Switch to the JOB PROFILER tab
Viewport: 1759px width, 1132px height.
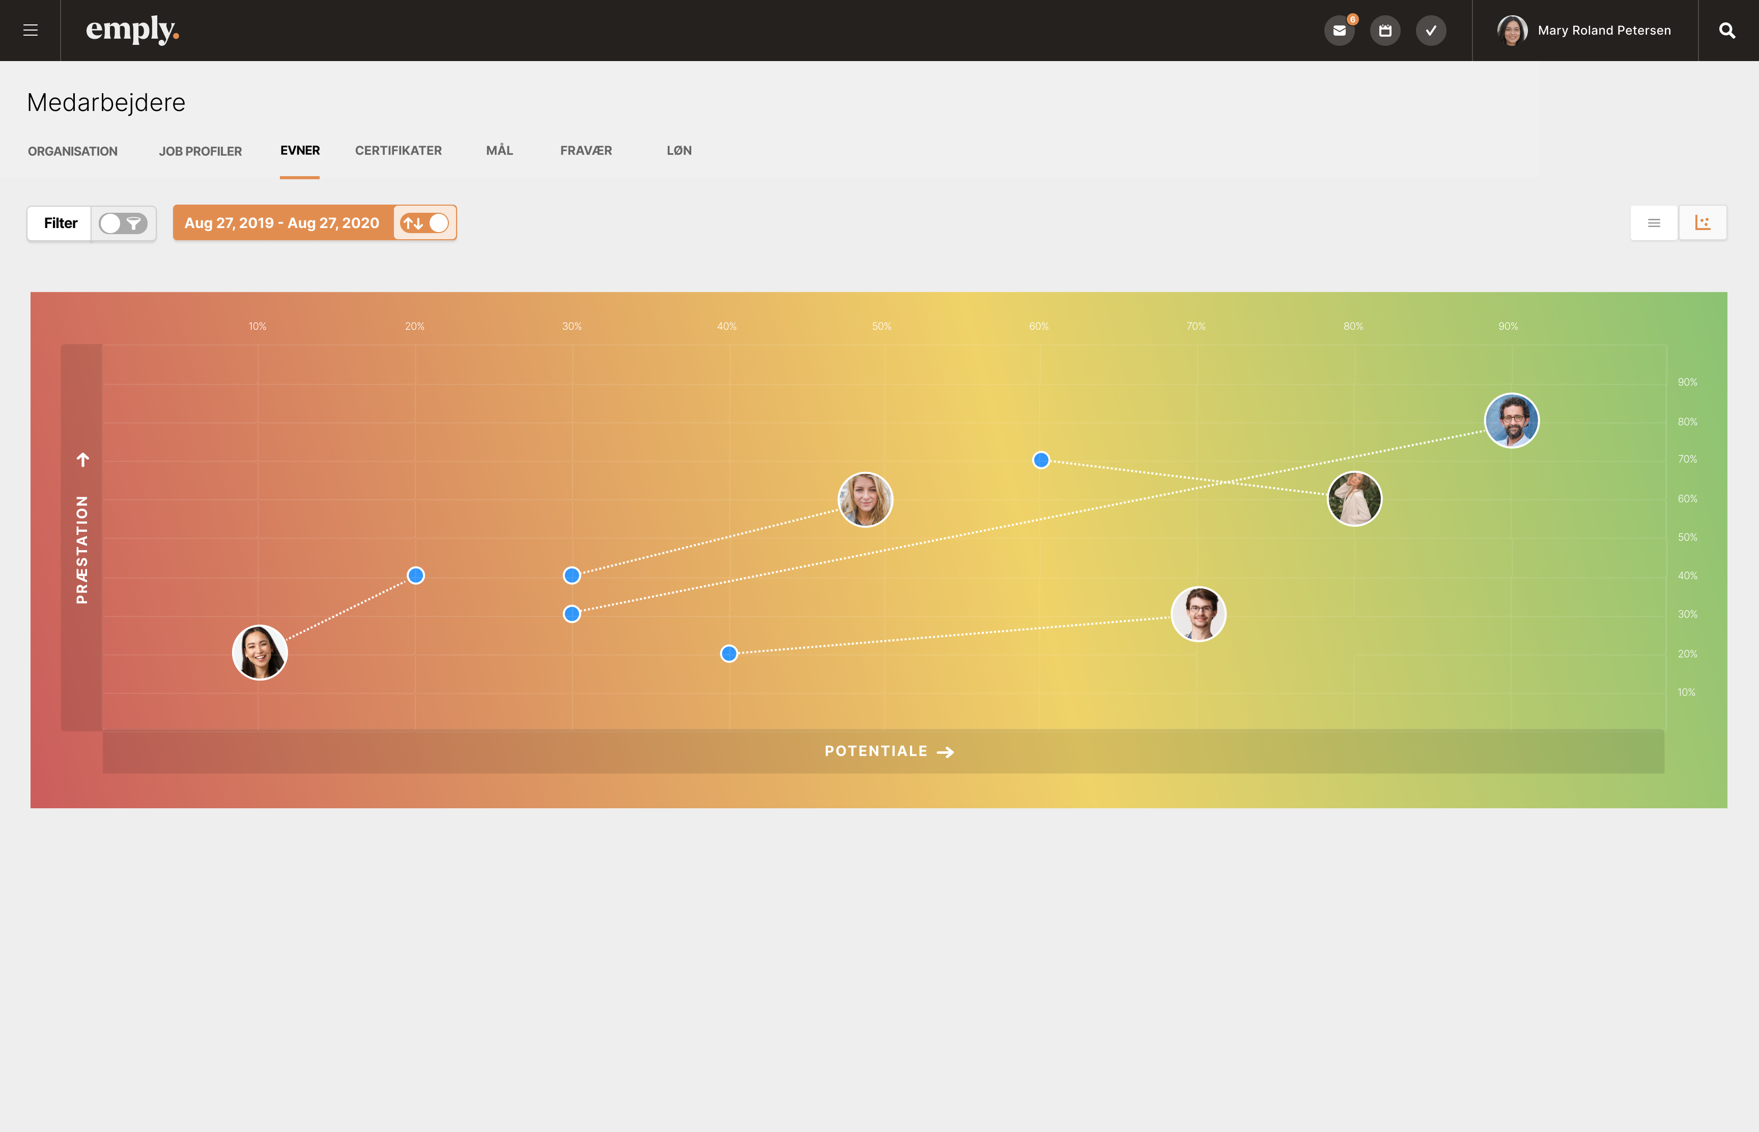tap(200, 151)
